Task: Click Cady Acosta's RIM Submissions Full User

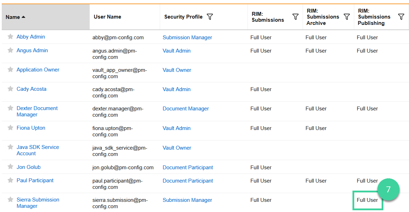Action: click(x=261, y=89)
